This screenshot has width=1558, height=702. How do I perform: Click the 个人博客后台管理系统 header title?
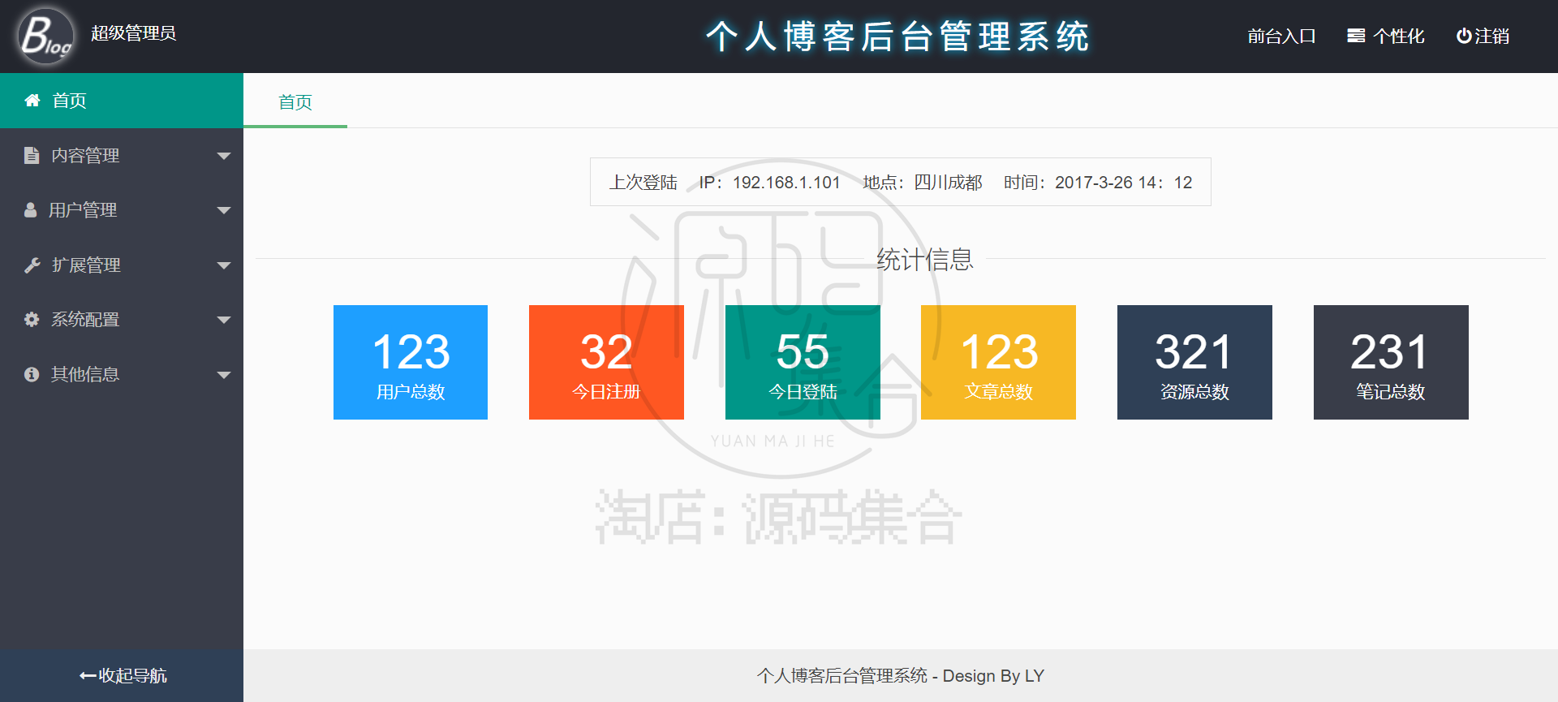pos(897,37)
